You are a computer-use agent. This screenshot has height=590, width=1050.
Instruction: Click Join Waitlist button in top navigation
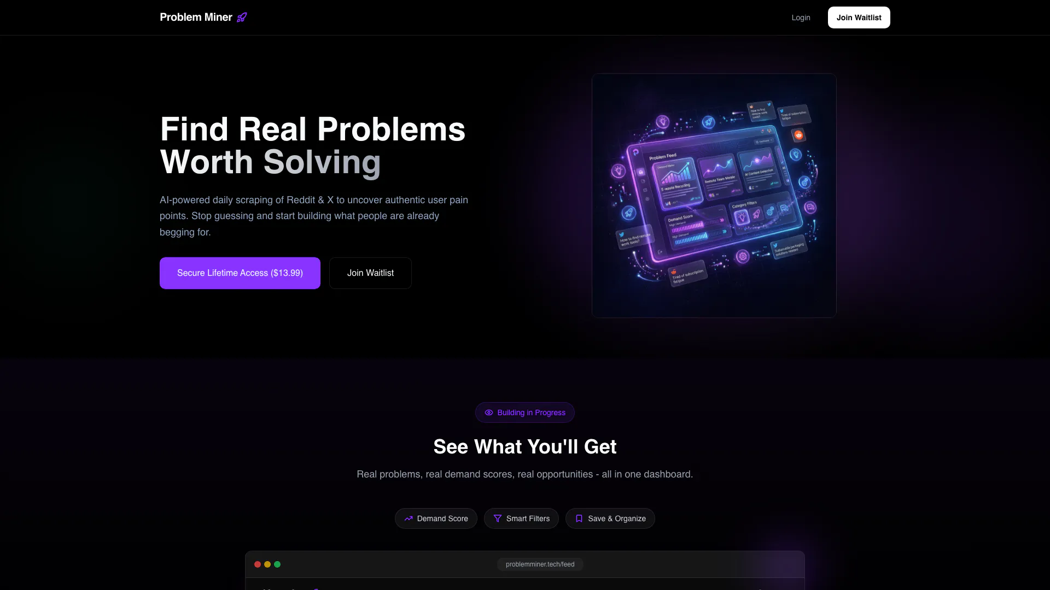(x=859, y=17)
